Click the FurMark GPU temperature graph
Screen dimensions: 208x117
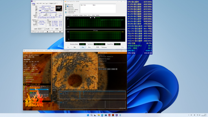click(92, 95)
